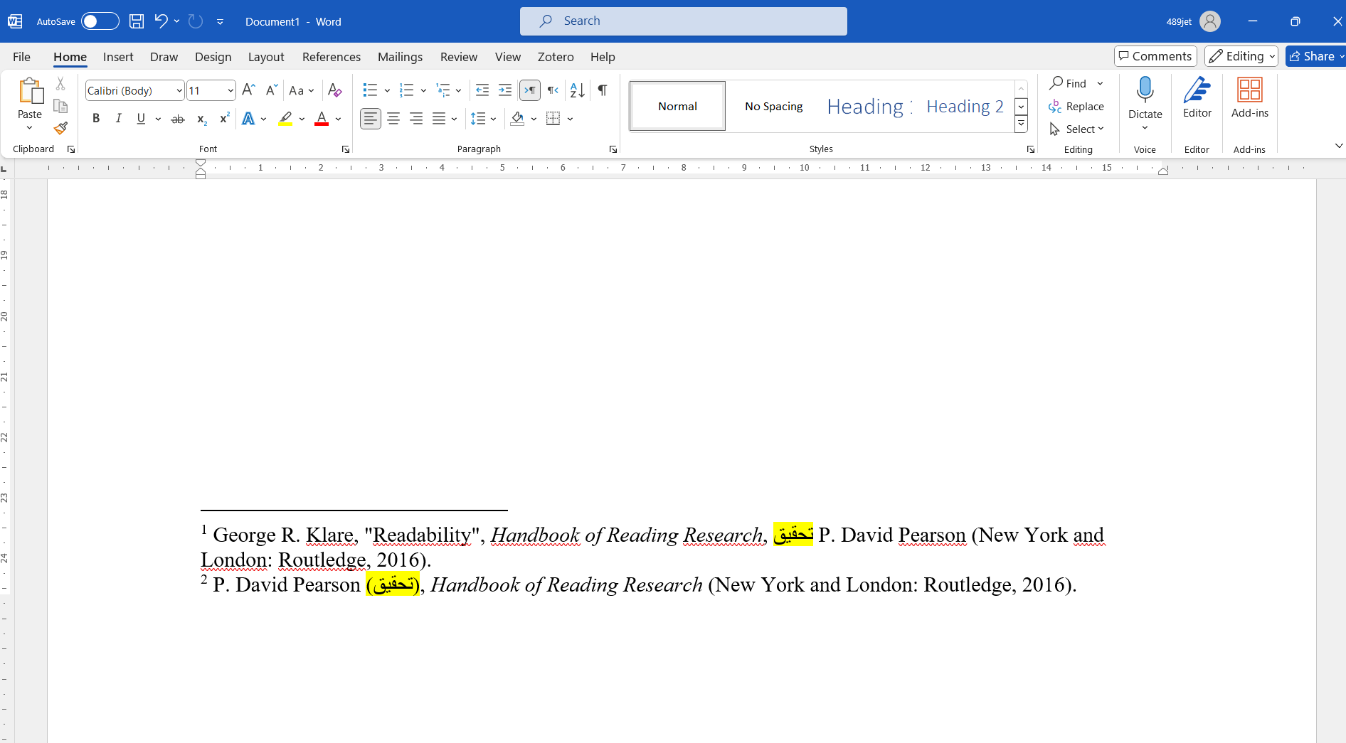Click the Dictate microphone icon
The image size is (1346, 743).
(x=1145, y=90)
